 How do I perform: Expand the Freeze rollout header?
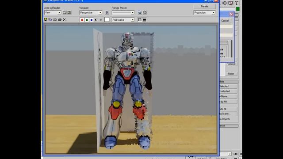(229, 125)
